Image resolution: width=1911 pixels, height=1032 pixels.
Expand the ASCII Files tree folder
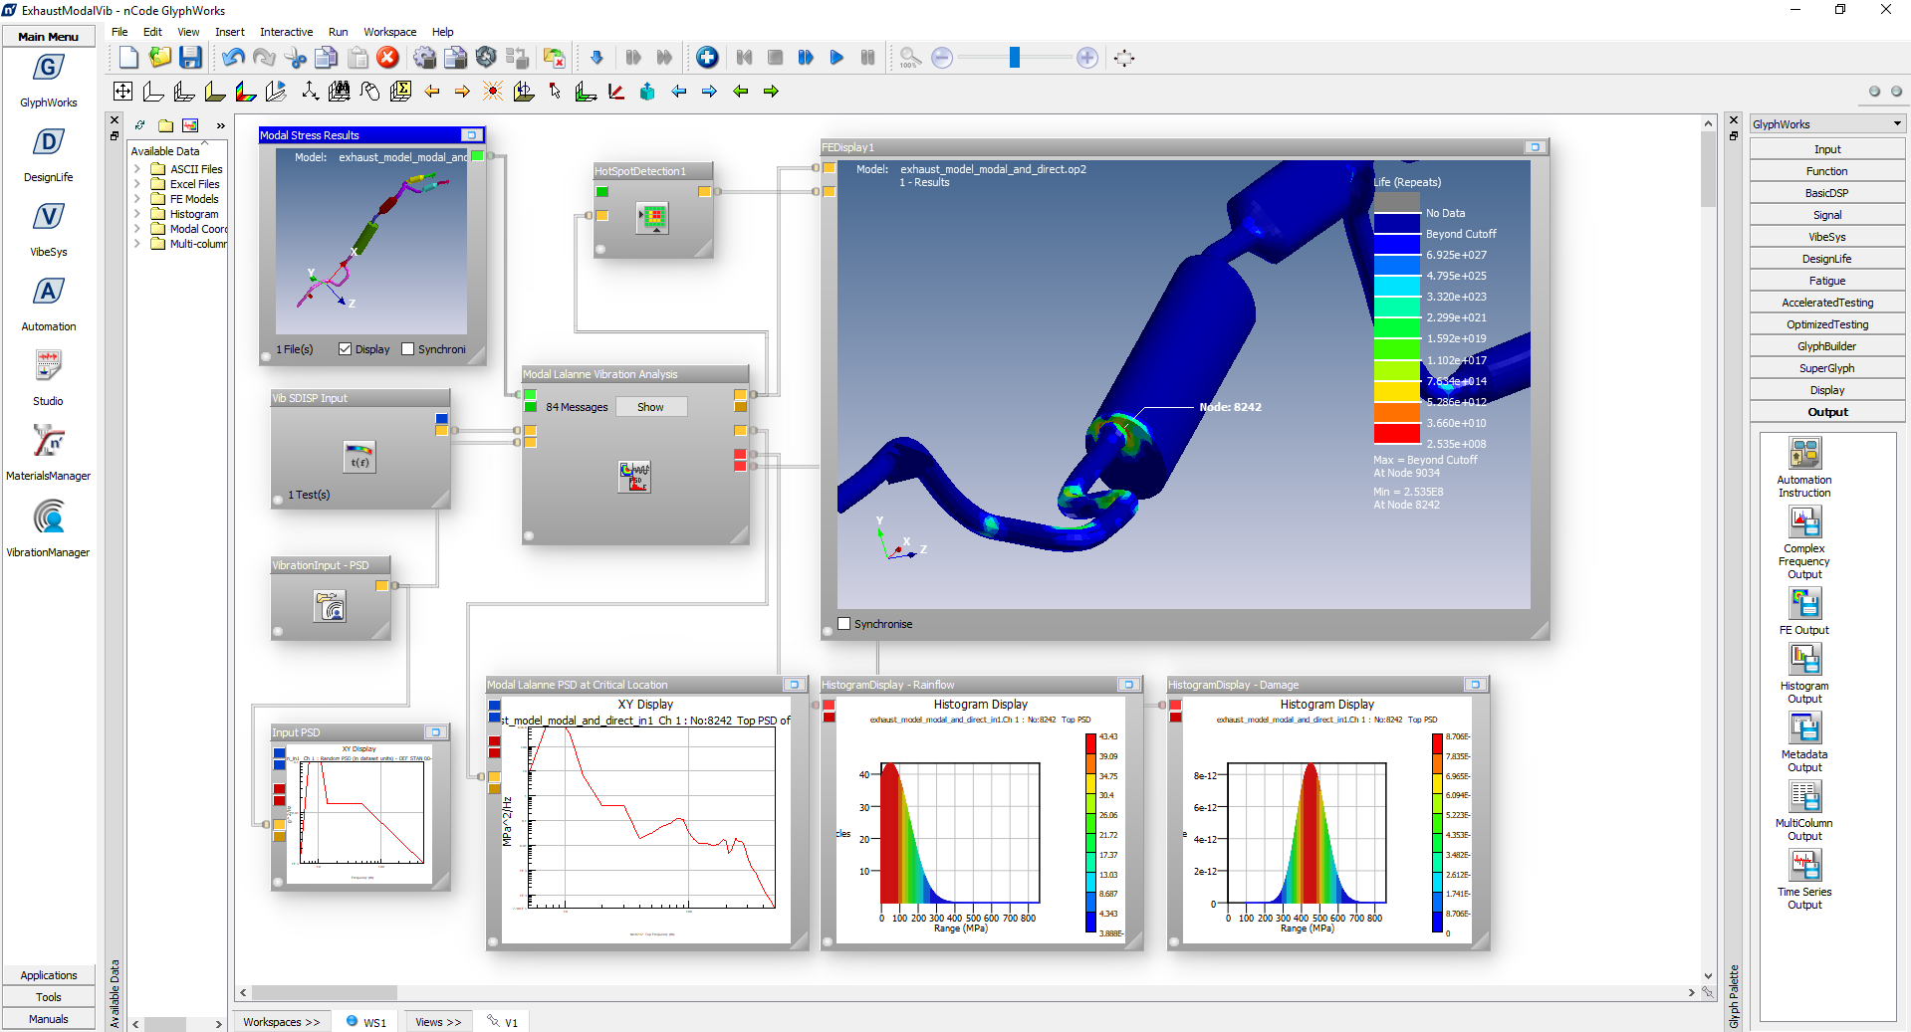pos(137,169)
